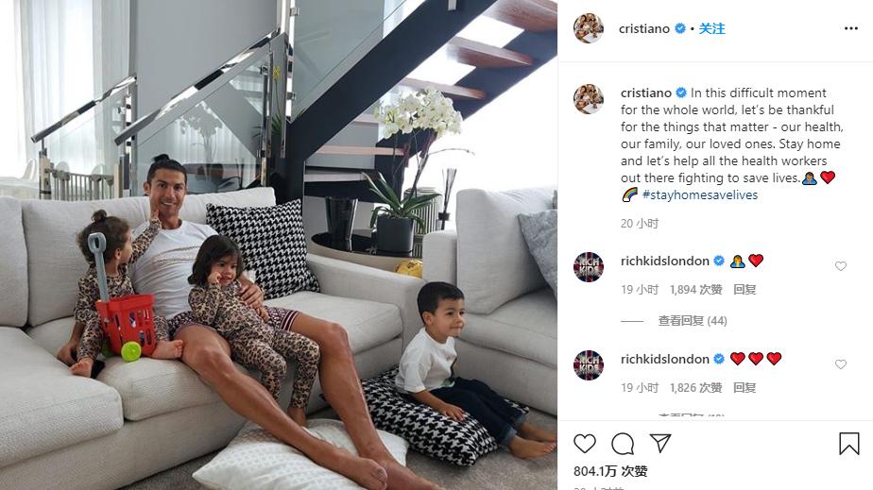Click the family photo on the sofa
Screen dimensions: 873x490
pyautogui.click(x=279, y=245)
